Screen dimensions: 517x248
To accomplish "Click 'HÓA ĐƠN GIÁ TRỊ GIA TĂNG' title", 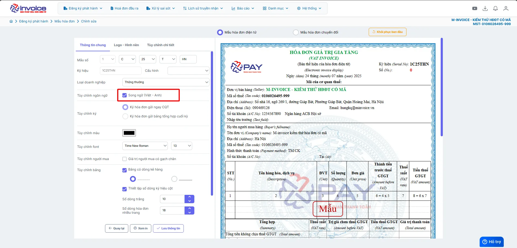I will tap(324, 52).
